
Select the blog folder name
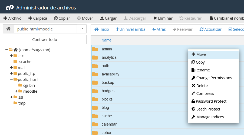[105, 108]
